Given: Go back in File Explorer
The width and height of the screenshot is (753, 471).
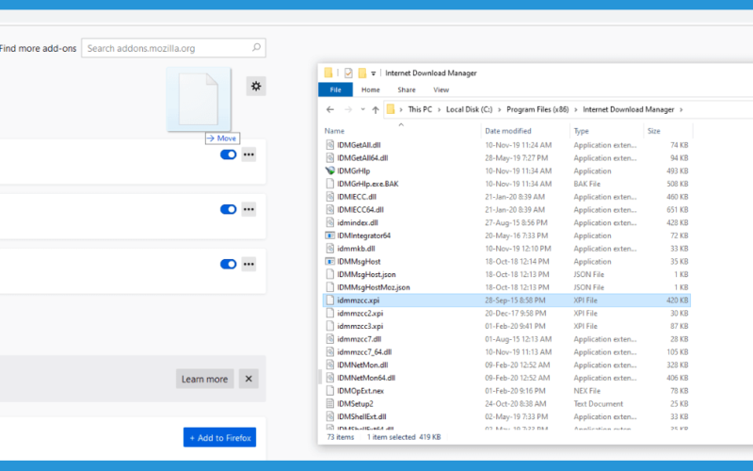Looking at the screenshot, I should point(330,109).
